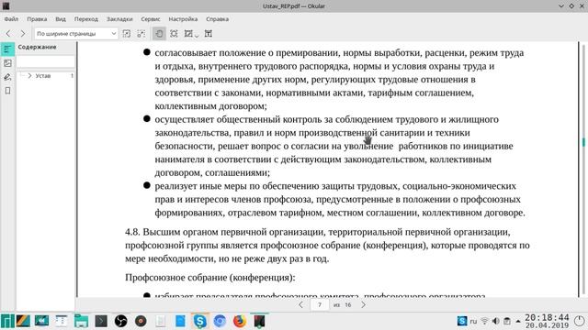Click the last toolbar icon after selection tools

209,34
